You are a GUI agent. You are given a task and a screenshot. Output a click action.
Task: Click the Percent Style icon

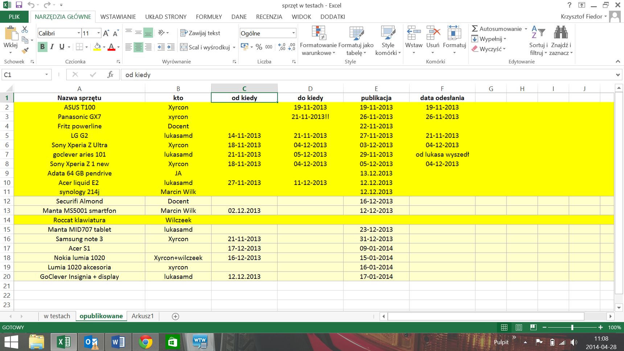pos(259,47)
